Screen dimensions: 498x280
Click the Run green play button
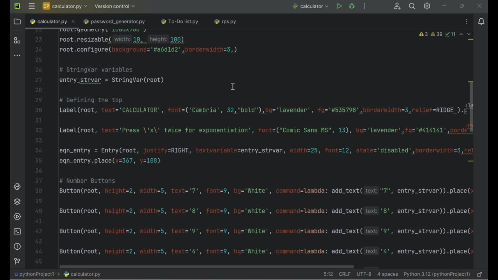[x=339, y=6]
